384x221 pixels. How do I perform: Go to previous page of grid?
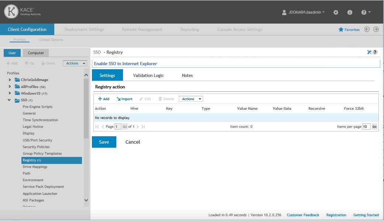click(x=103, y=126)
